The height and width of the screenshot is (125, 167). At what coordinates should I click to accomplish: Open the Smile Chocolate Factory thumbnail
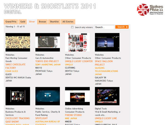[x=18, y=42]
